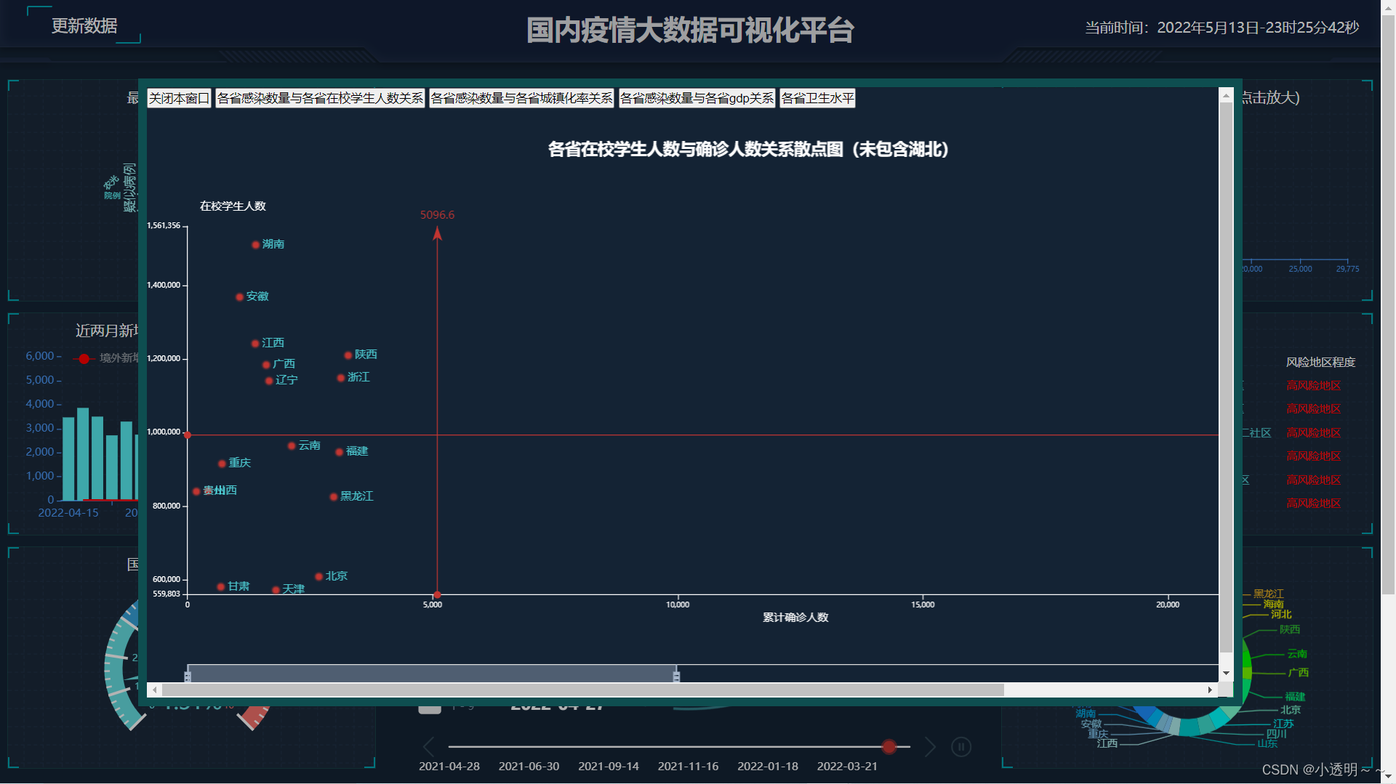Click the 安徽 scatter point
The width and height of the screenshot is (1396, 784).
[239, 297]
